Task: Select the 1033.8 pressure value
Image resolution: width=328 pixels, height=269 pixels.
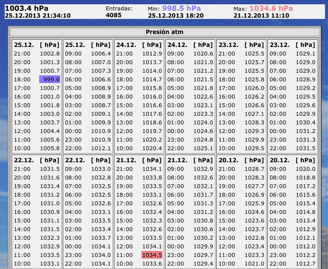Action: tap(152, 177)
